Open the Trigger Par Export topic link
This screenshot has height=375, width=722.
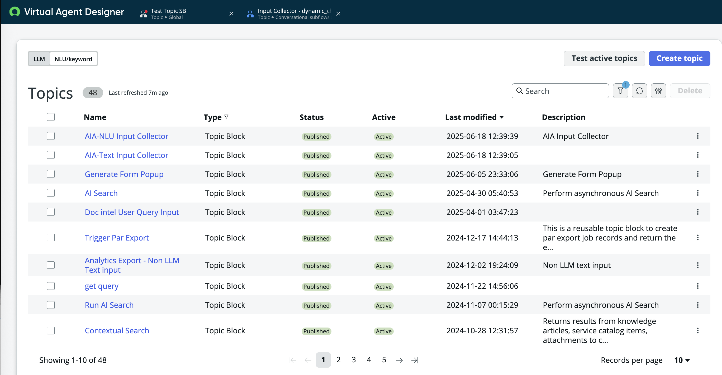[117, 238]
